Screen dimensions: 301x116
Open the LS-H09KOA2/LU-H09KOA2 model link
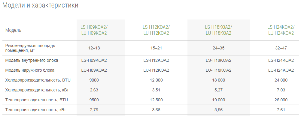tap(94, 30)
